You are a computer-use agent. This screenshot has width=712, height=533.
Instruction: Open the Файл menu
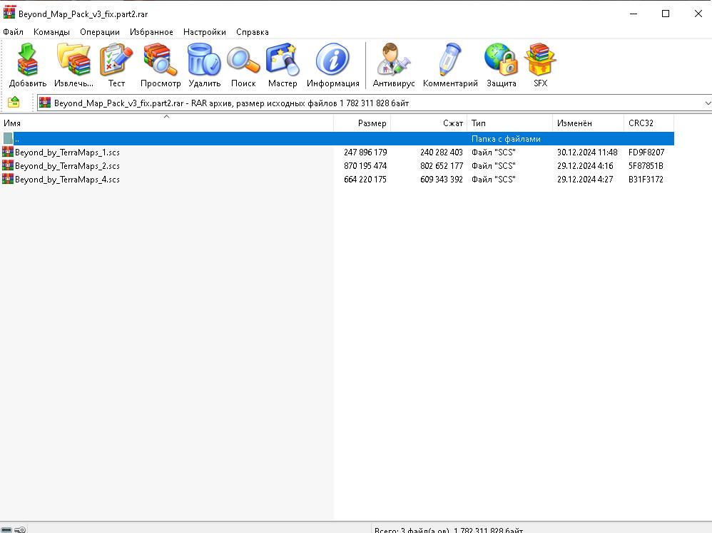coord(13,32)
